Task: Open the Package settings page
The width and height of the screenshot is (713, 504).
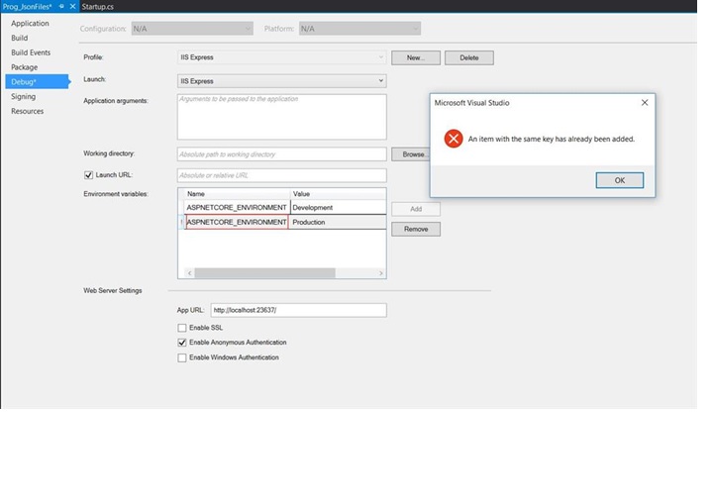Action: 25,67
